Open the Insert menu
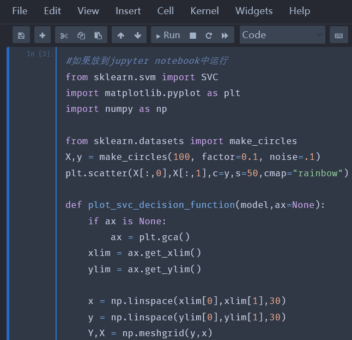Image resolution: width=352 pixels, height=340 pixels. [x=128, y=11]
